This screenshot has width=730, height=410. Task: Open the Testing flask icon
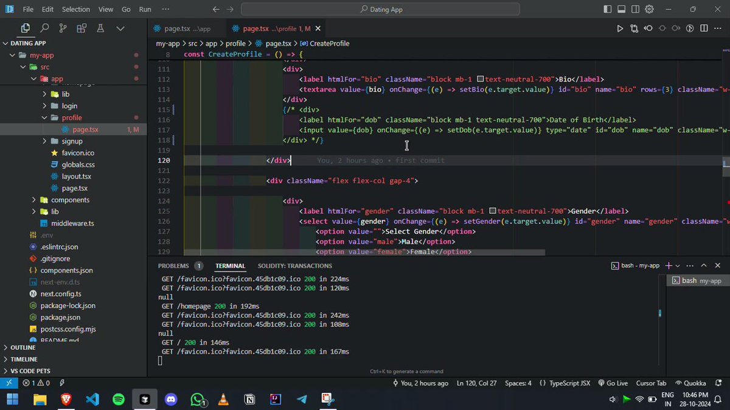[100, 28]
